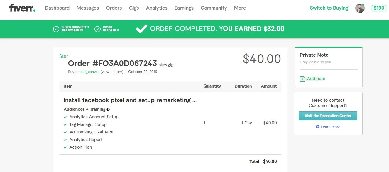Viewport: 389px width, 172px height.
Task: Click the Action Plan checkmark
Action: click(65, 147)
